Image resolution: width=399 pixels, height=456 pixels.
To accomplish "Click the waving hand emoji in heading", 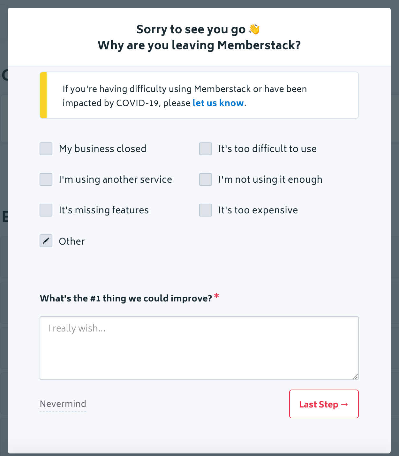I will [254, 29].
